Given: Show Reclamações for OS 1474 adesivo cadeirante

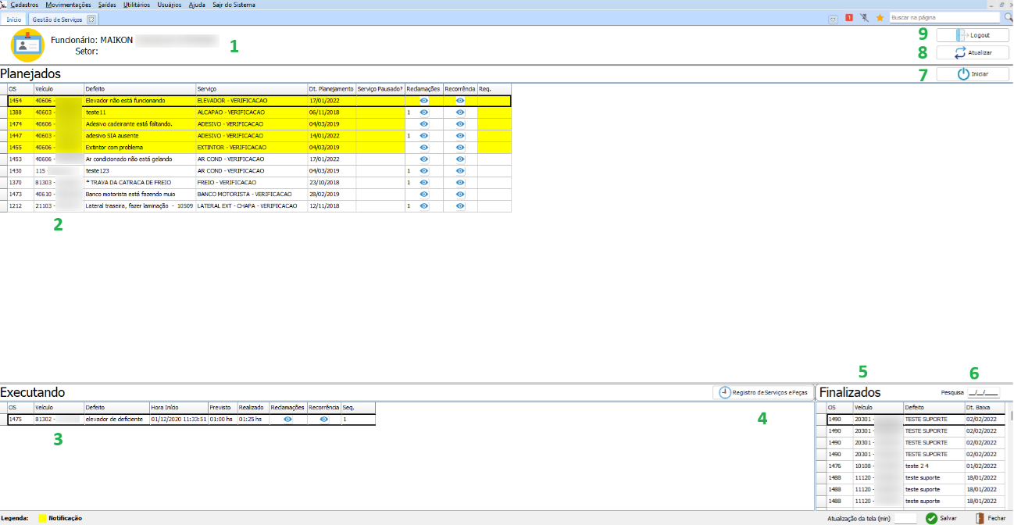Looking at the screenshot, I should point(424,124).
